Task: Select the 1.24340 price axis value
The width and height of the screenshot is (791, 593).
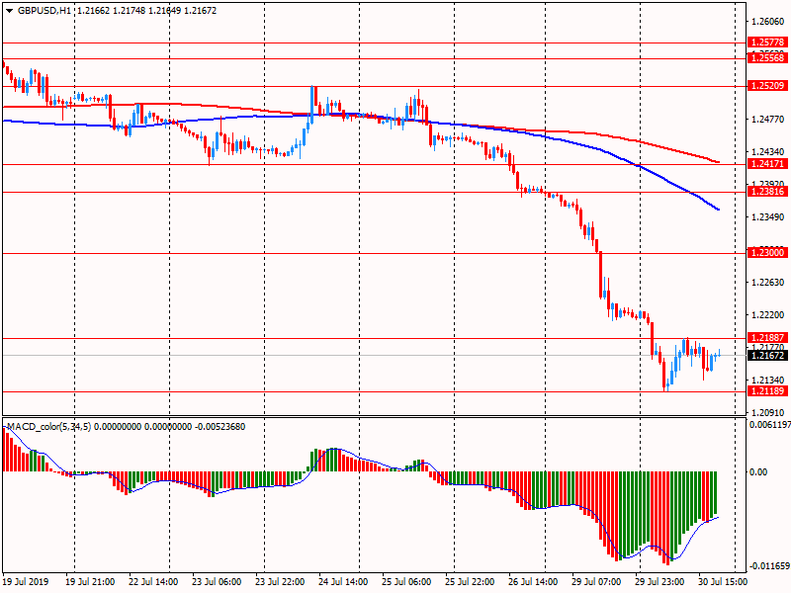Action: [x=768, y=152]
